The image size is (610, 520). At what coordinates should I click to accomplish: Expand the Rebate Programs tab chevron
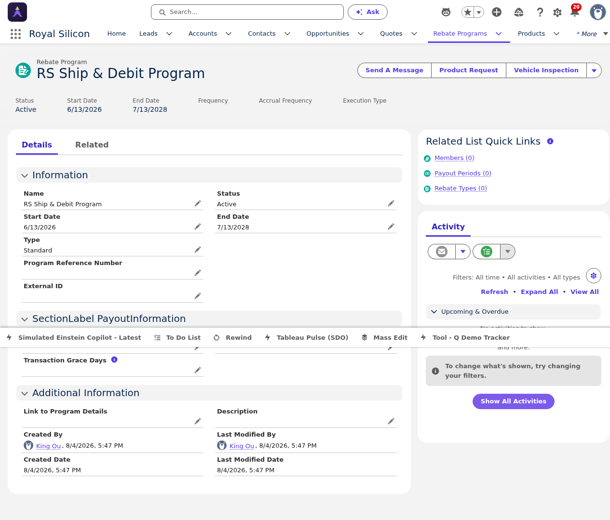tap(499, 34)
